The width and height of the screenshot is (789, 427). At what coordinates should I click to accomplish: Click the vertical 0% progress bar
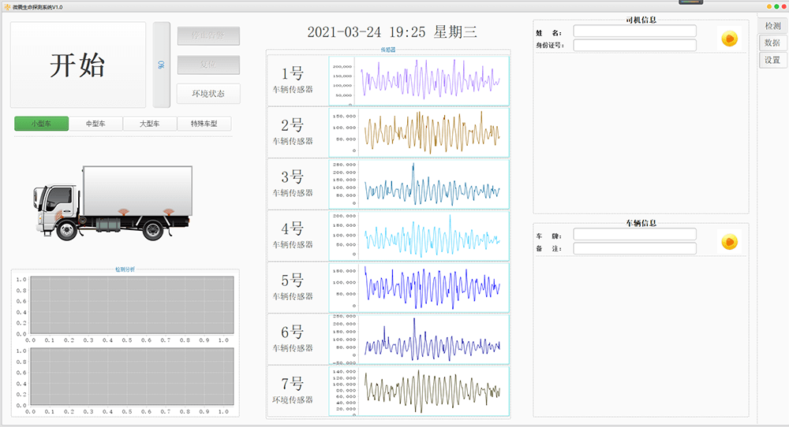(x=162, y=65)
